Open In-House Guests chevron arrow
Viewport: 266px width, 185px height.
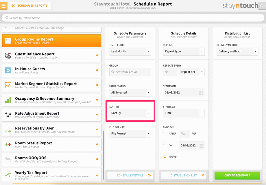tap(97, 70)
